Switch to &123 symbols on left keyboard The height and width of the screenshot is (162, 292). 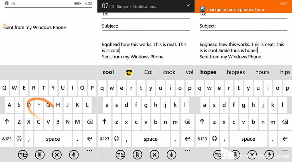pyautogui.click(x=7, y=139)
